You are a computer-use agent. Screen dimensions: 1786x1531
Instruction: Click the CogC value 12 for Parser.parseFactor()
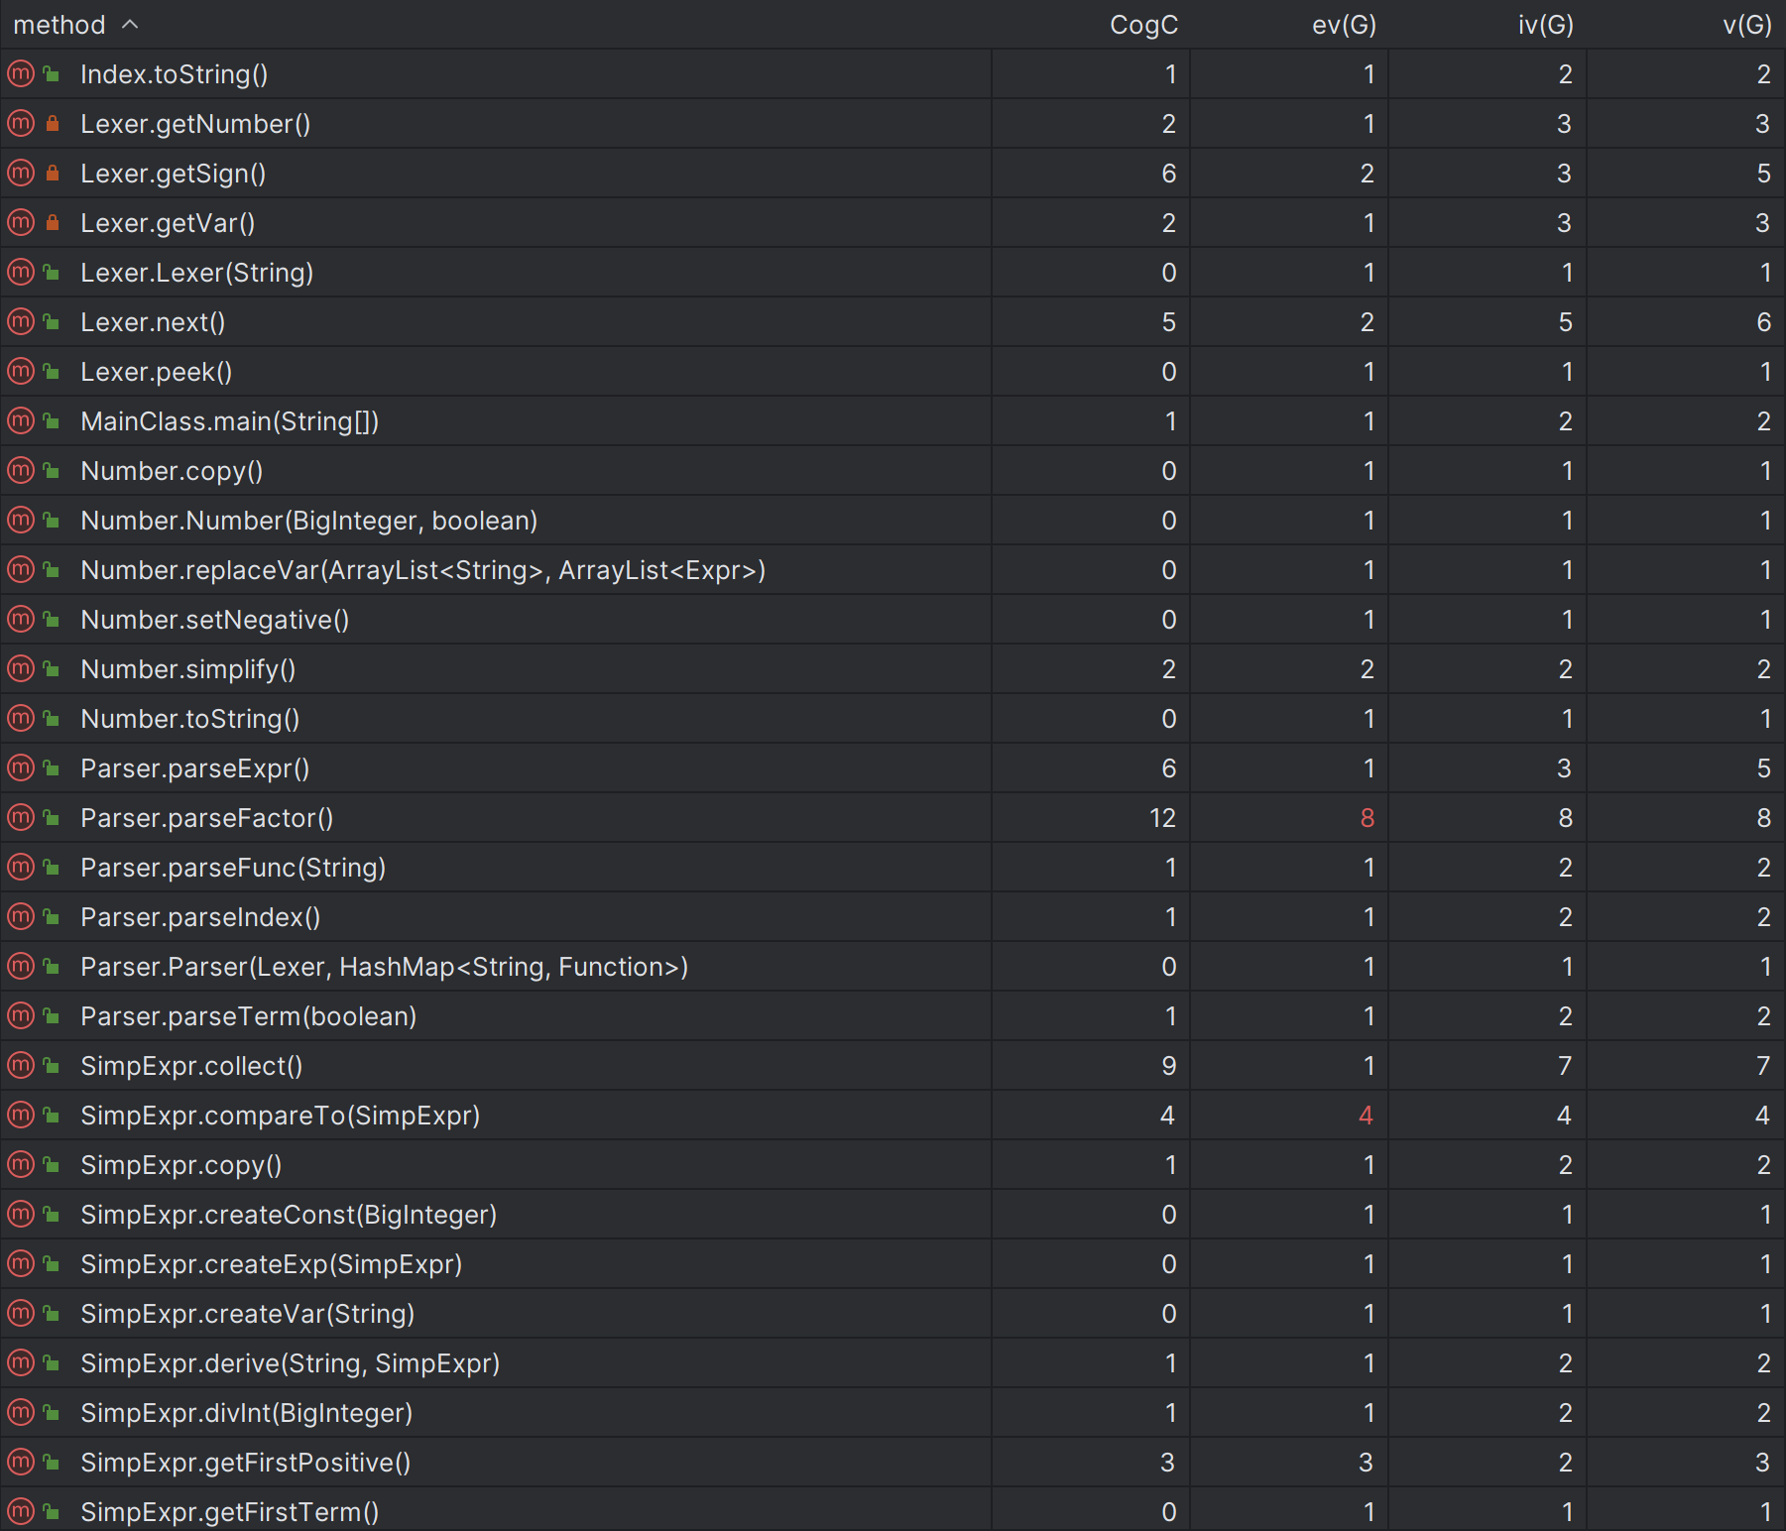(x=1162, y=818)
